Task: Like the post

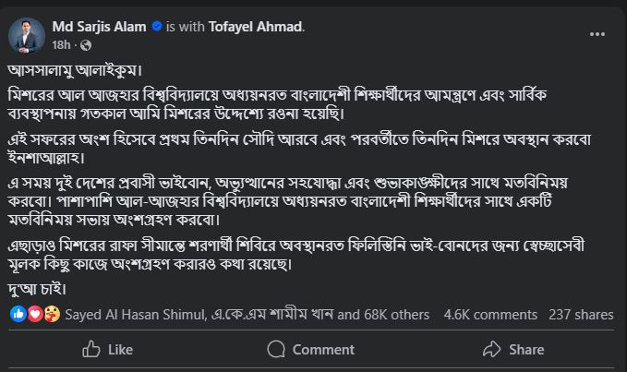Action: click(107, 350)
